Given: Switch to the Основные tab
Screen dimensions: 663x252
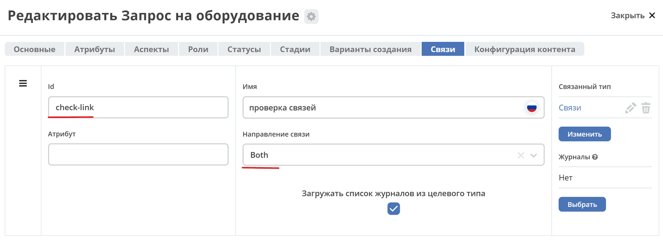Looking at the screenshot, I should 34,49.
